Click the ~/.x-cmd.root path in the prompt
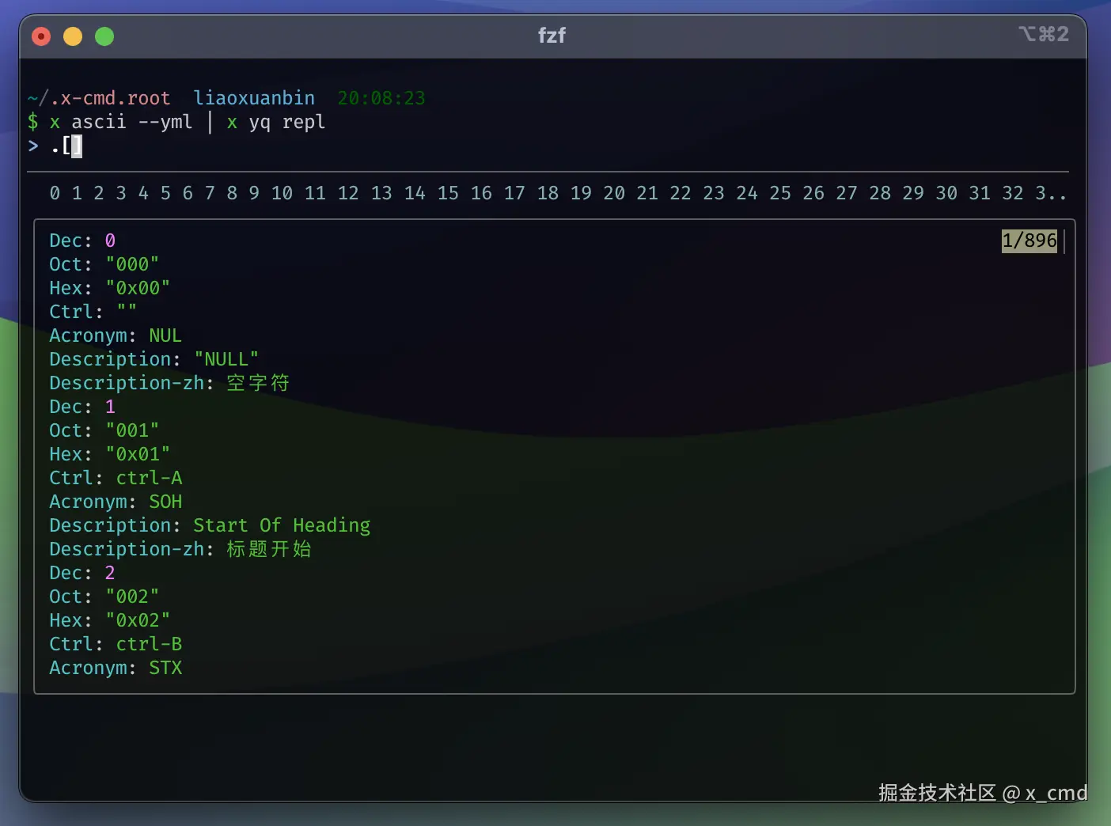Screen dimensions: 1111x826 click(x=99, y=98)
